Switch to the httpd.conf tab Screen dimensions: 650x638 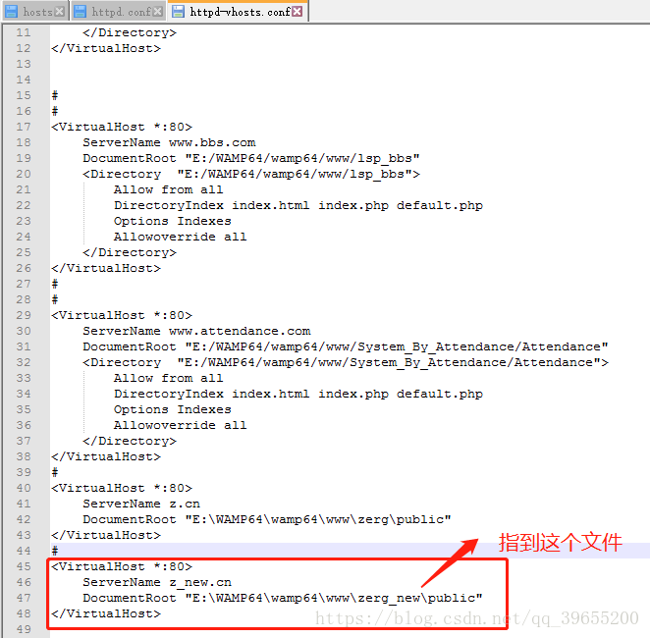[x=118, y=12]
